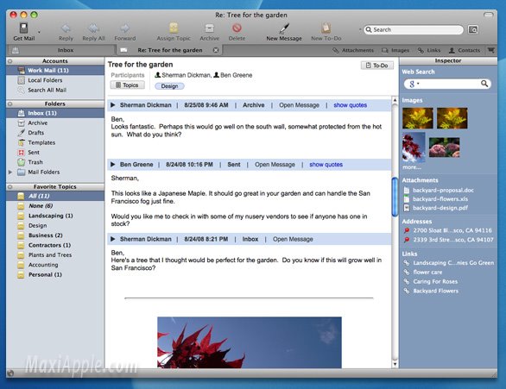506x389 pixels.
Task: Click the Archive toolbar icon
Action: pyautogui.click(x=210, y=28)
